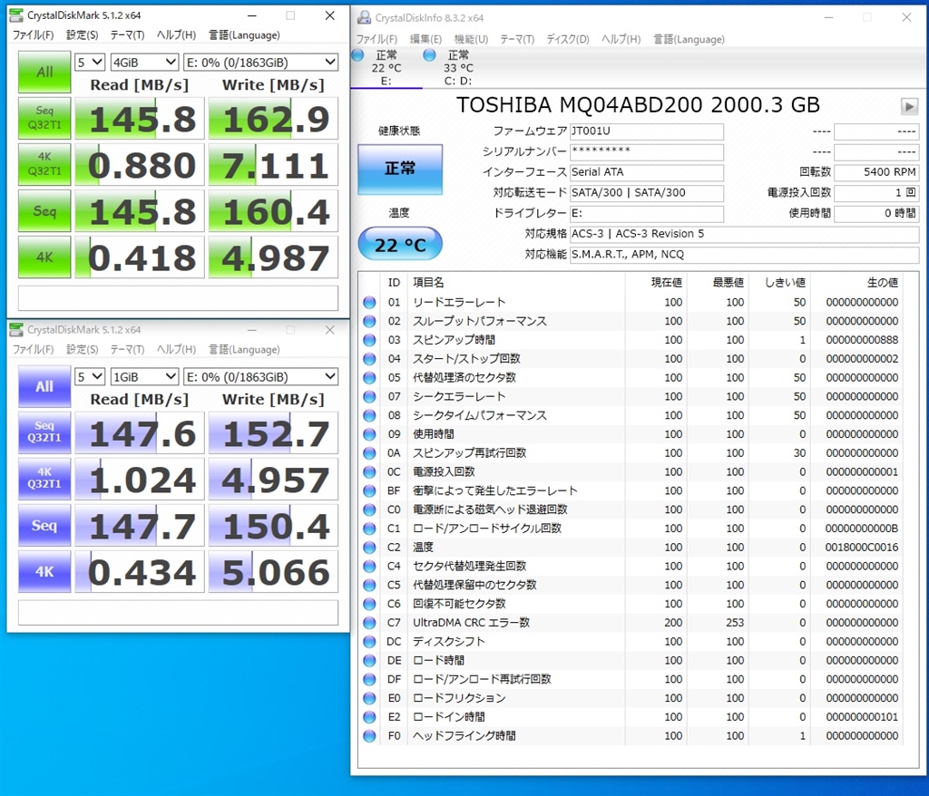The width and height of the screenshot is (929, 796).
Task: Open 設定(S) menu in top CrystalDiskMark
Action: tap(83, 35)
